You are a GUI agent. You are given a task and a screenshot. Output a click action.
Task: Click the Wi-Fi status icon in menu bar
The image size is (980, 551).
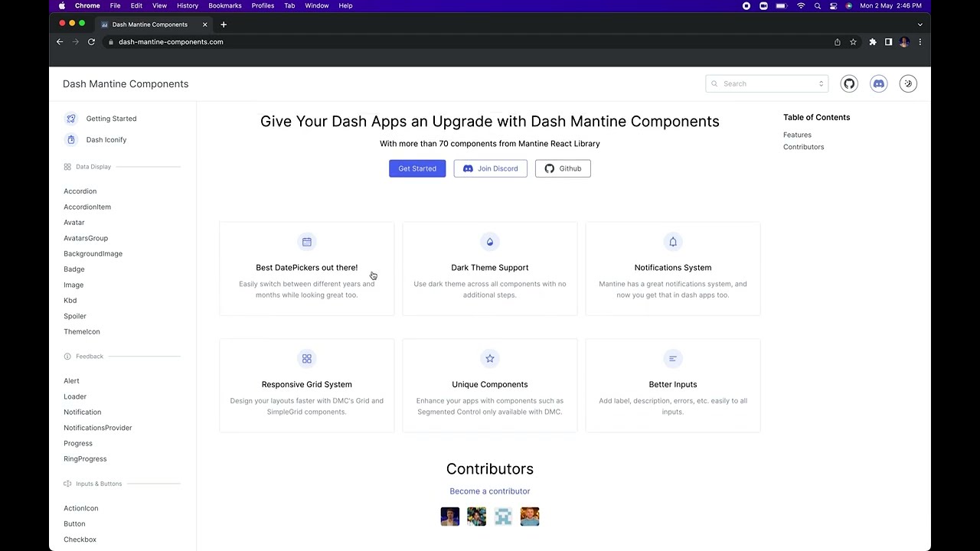click(x=801, y=5)
